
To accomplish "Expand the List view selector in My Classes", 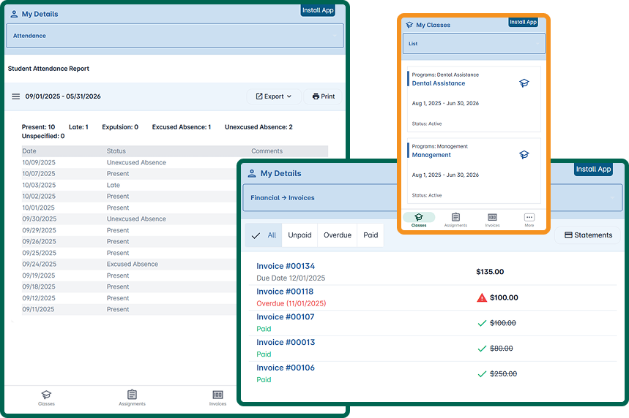I will coord(474,44).
